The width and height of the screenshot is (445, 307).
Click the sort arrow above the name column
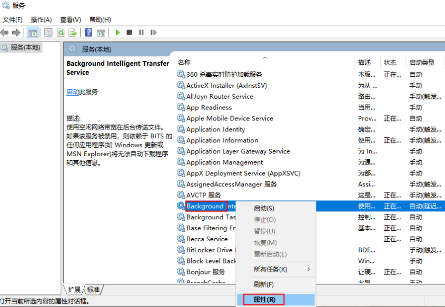click(x=265, y=57)
